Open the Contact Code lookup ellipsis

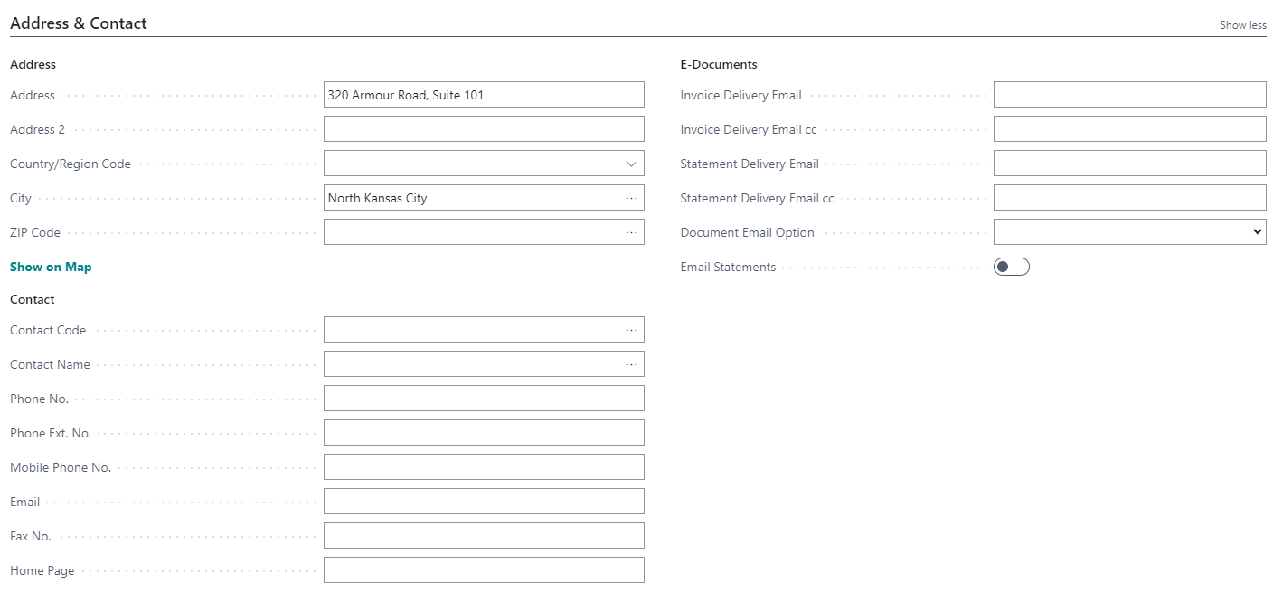click(x=631, y=329)
